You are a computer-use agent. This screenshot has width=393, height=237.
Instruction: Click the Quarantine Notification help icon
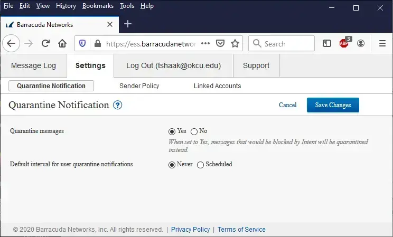tap(118, 105)
